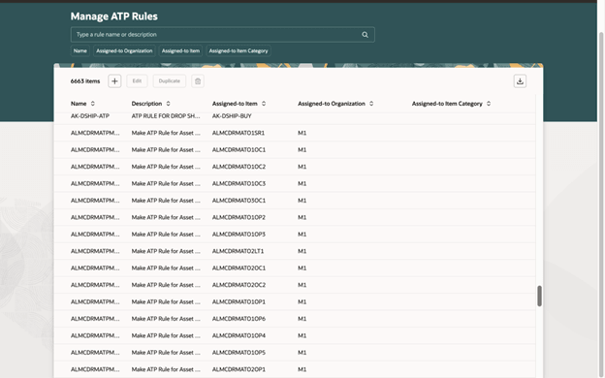Click the Duplicate button
This screenshot has width=605, height=378.
click(170, 81)
